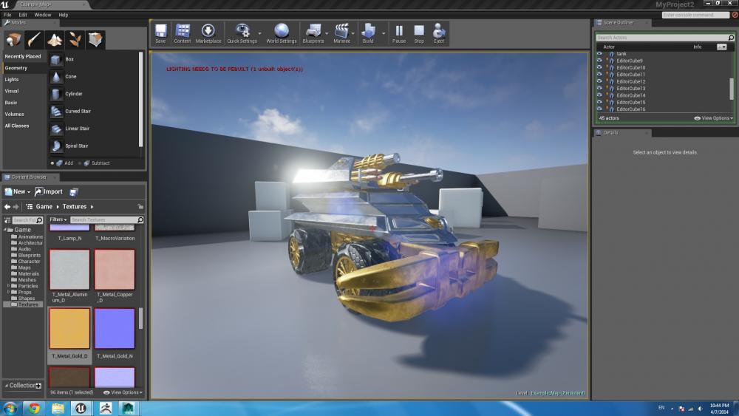
Task: Select the Geometry Editing mode icon
Action: coord(95,40)
